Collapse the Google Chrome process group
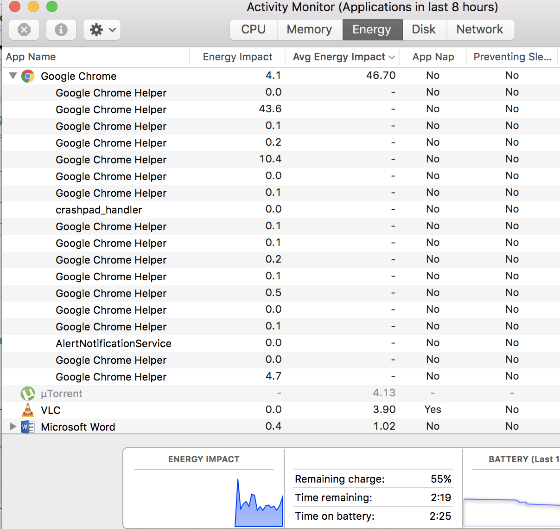 click(13, 76)
